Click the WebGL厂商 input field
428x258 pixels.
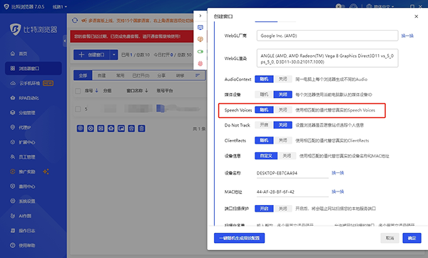click(327, 36)
